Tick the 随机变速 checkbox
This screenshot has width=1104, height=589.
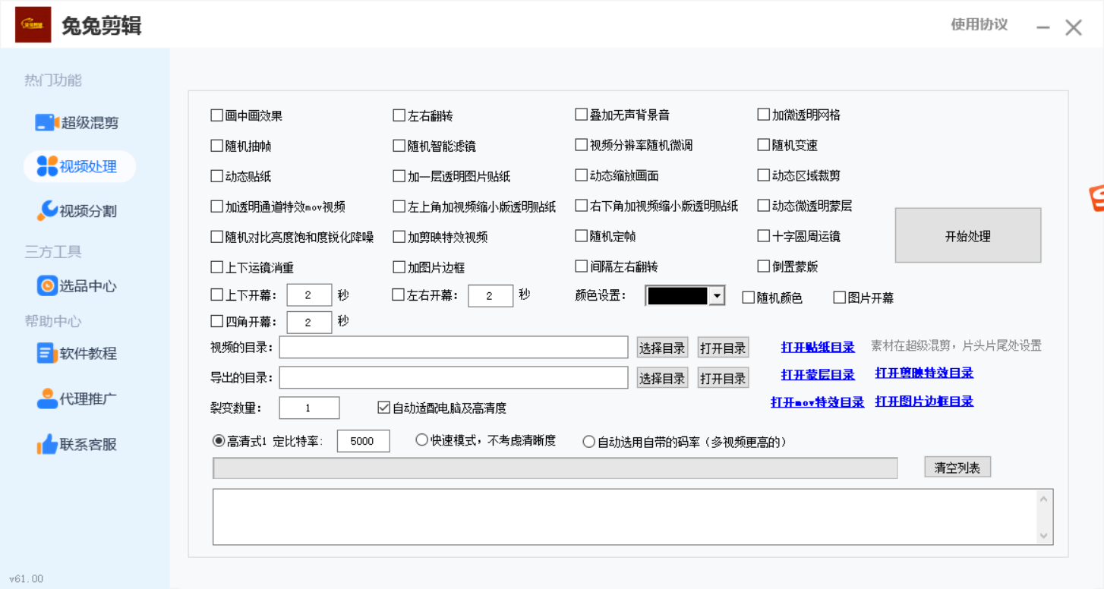(x=763, y=145)
